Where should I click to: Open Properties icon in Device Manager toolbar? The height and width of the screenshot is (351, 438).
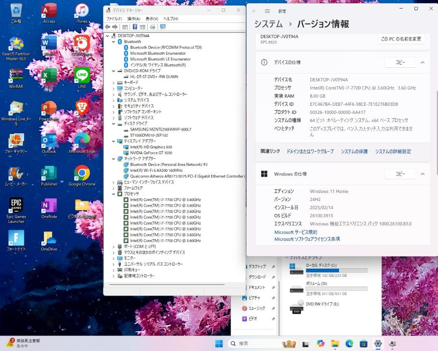(x=143, y=27)
